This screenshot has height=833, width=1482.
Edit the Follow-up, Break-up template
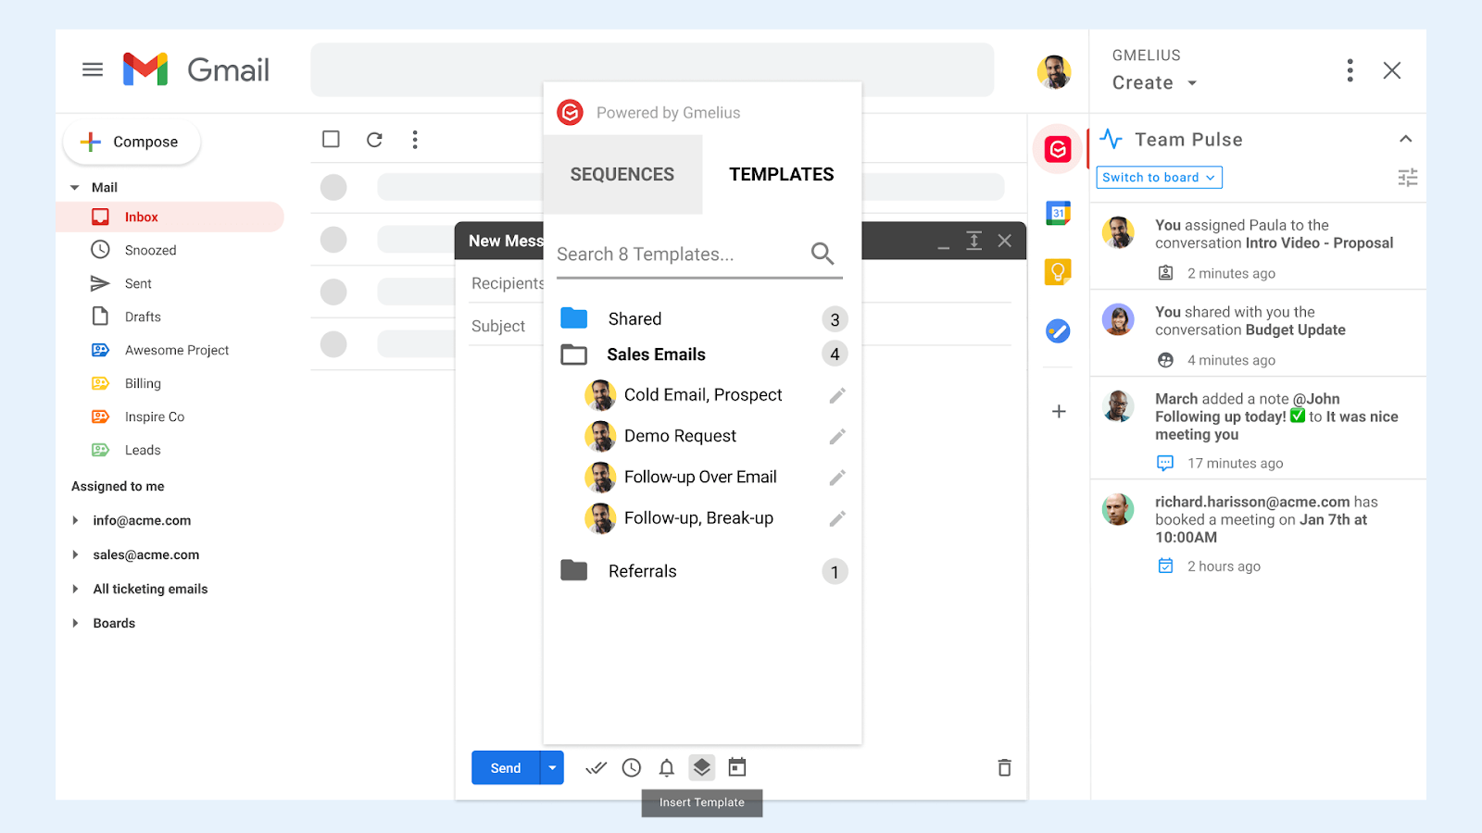[x=837, y=518]
